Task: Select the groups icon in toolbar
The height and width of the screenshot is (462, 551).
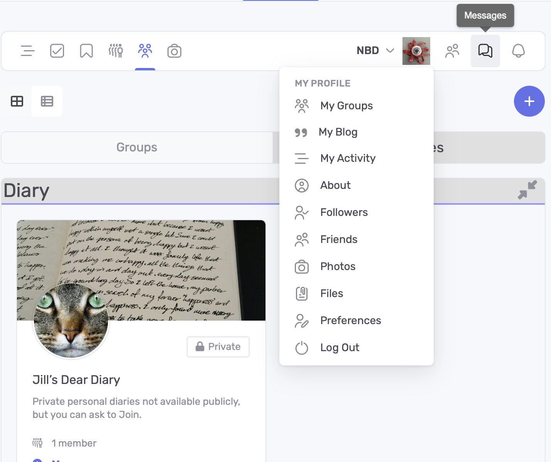Action: (145, 51)
